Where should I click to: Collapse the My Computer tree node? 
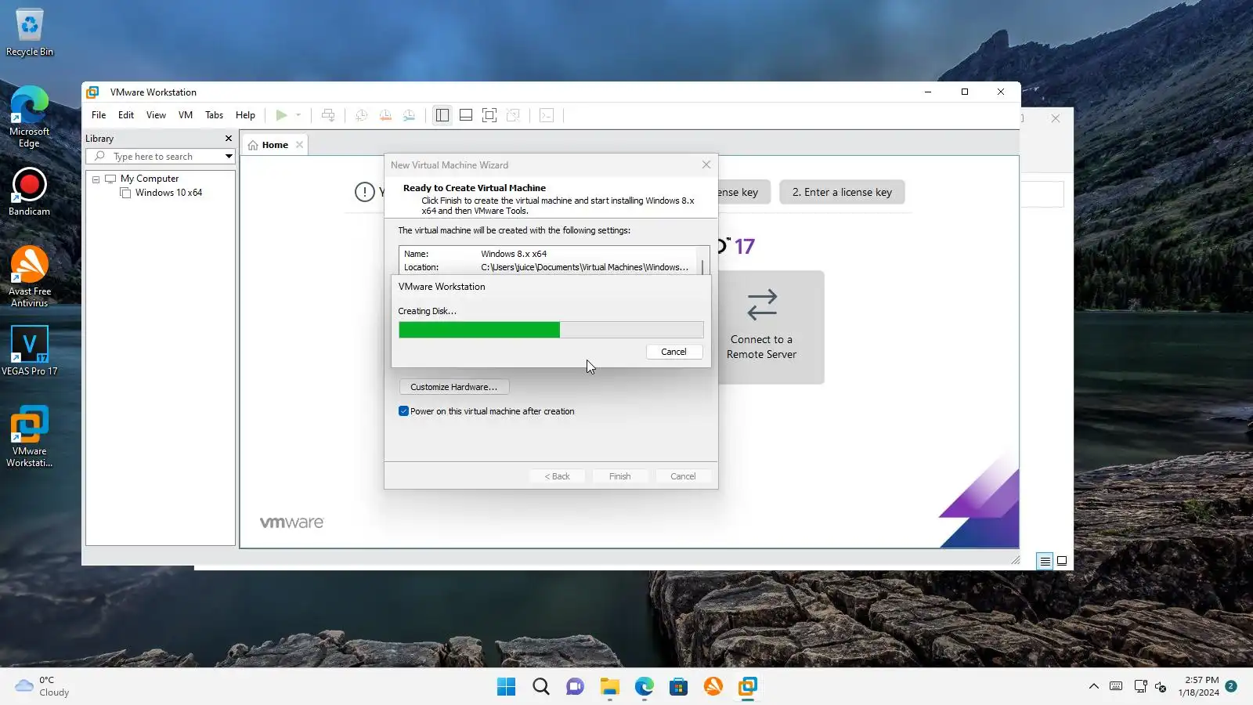coord(96,179)
